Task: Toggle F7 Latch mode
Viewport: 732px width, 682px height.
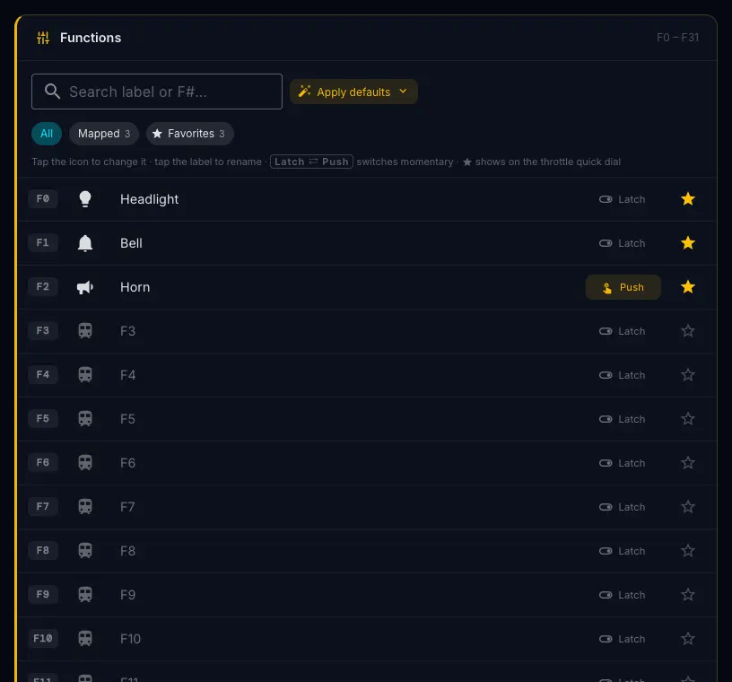Action: click(x=623, y=506)
